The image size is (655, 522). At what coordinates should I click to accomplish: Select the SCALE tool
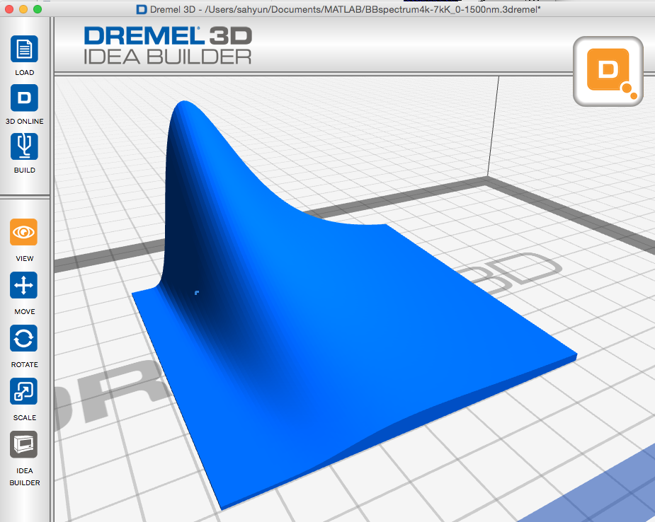[x=24, y=391]
